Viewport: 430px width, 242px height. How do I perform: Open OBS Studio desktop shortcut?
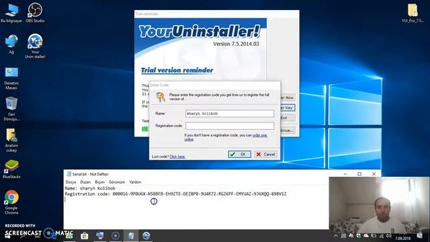(35, 13)
